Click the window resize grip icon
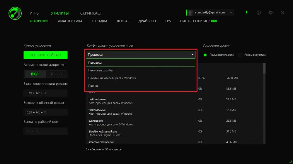The width and height of the screenshot is (293, 164). coord(291,162)
